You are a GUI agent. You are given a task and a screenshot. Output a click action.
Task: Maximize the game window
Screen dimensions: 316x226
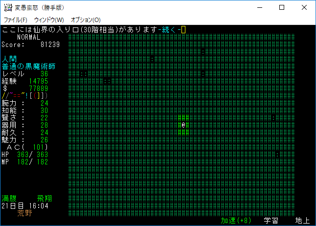click(x=282, y=8)
